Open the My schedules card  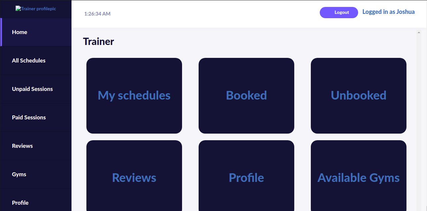click(x=134, y=96)
